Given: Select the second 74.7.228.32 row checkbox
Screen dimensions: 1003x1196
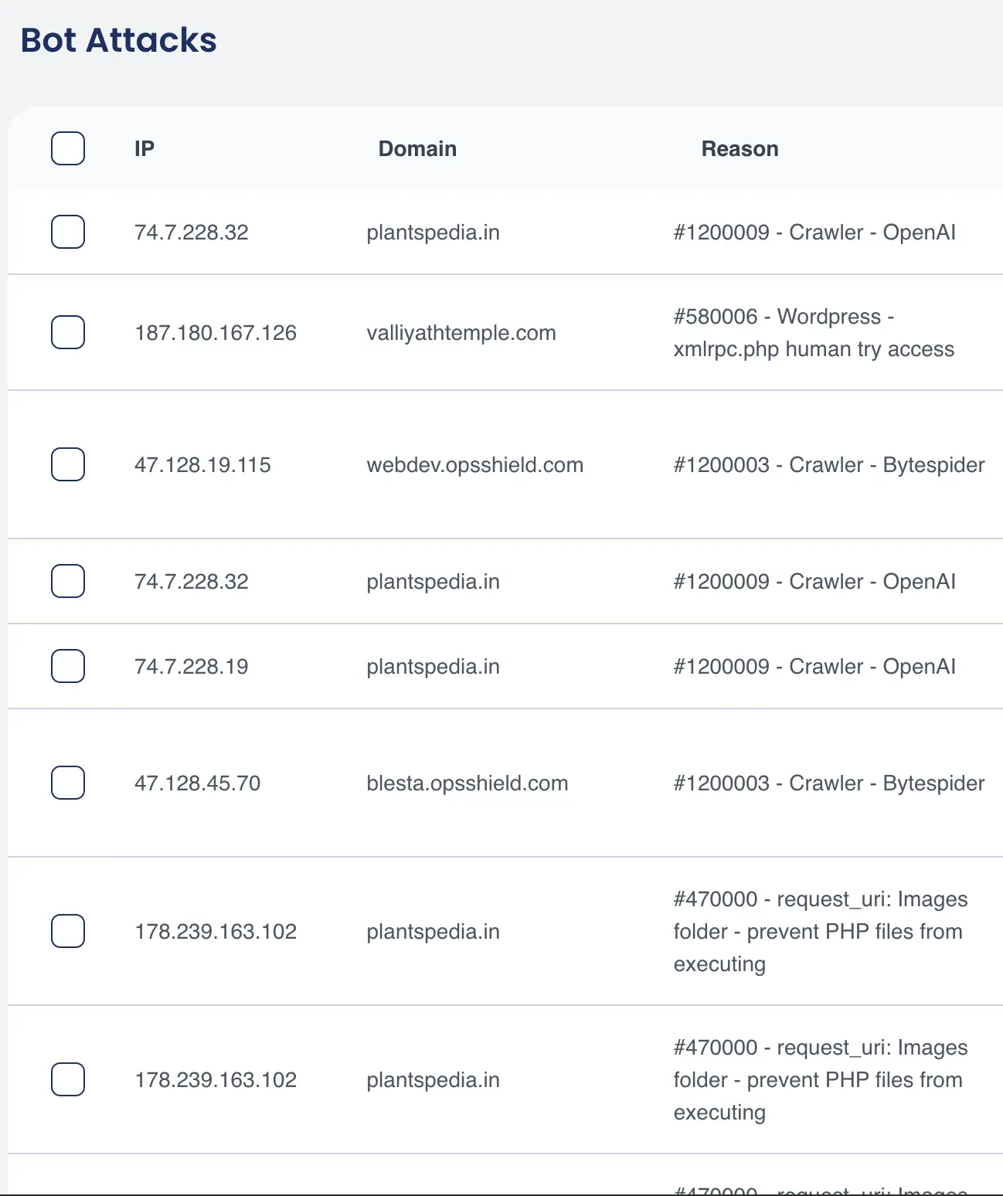Looking at the screenshot, I should tap(67, 581).
